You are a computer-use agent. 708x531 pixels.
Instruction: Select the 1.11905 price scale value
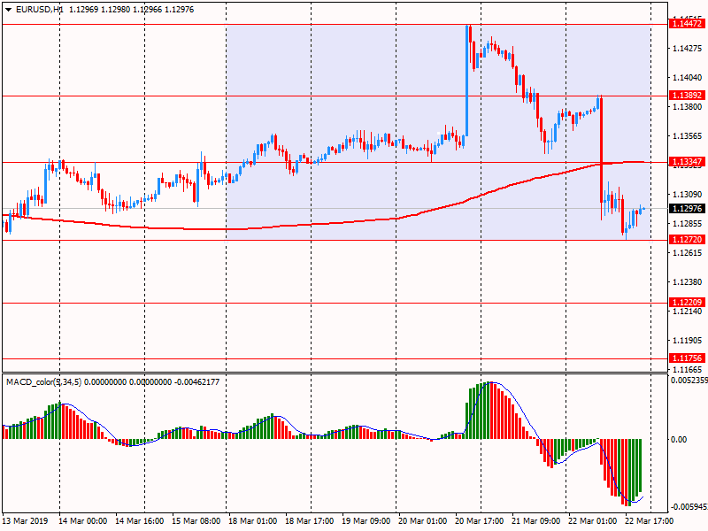tap(688, 341)
